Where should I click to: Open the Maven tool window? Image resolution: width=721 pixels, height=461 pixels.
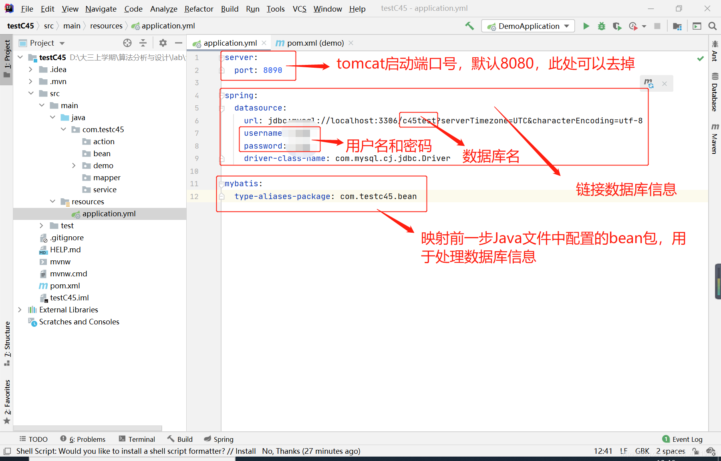pyautogui.click(x=715, y=139)
